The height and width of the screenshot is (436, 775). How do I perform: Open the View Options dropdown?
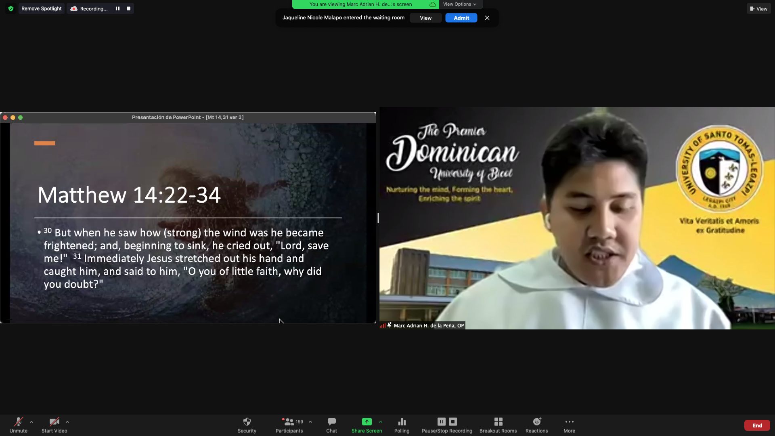click(x=459, y=4)
